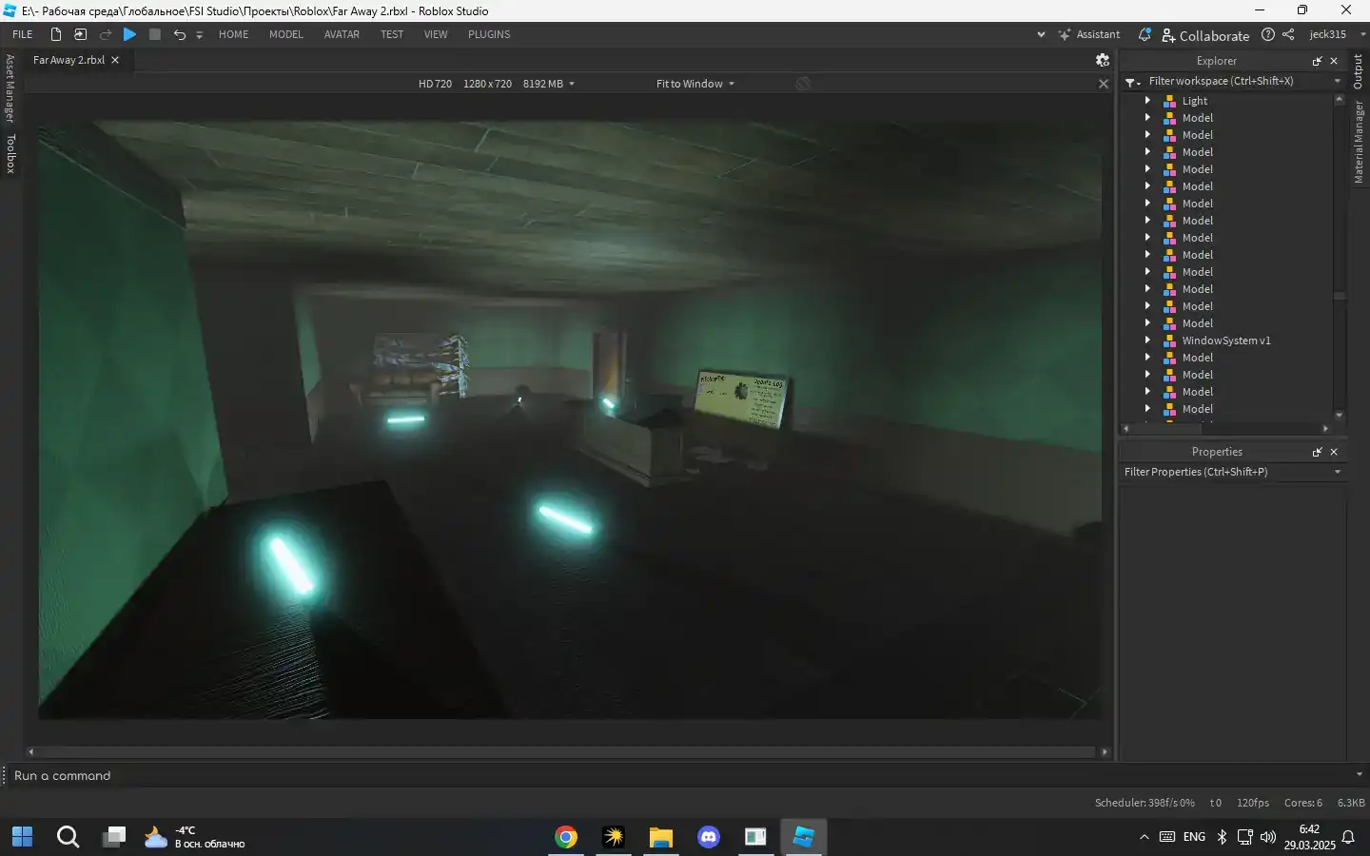
Task: Start playtest with the blue Play button
Action: [130, 34]
